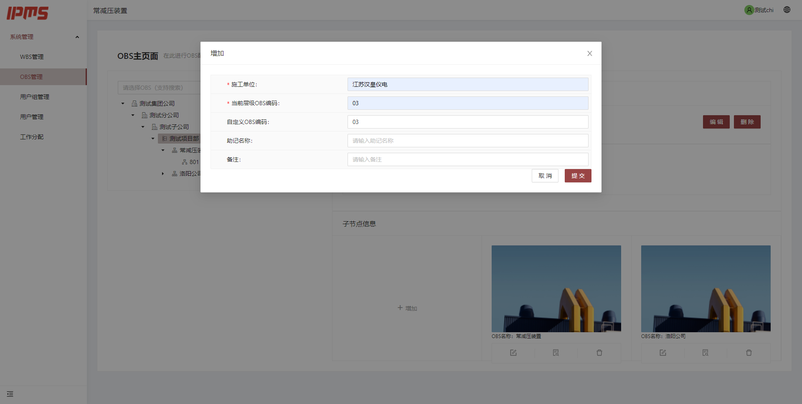
Task: Collapse the 系统管理 menu section
Action: coord(43,37)
